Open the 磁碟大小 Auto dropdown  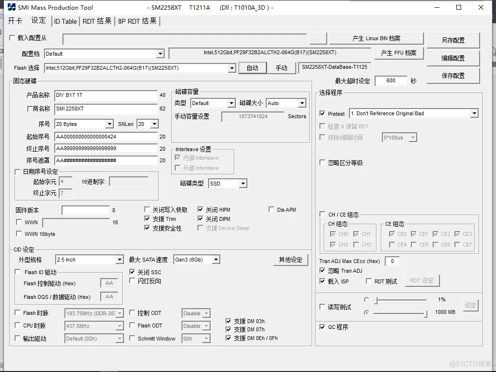pos(302,103)
